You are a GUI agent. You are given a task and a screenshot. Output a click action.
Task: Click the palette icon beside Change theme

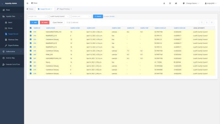pos(184,3)
